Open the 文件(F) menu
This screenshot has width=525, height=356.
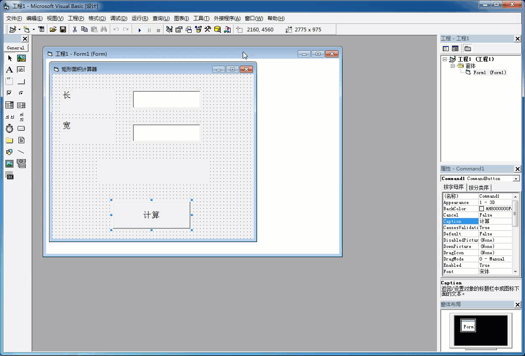click(14, 18)
